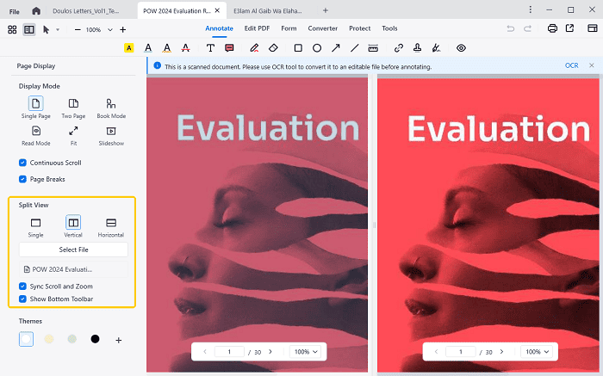Expand right pane 100% zoom dropdown
The height and width of the screenshot is (376, 603).
(x=538, y=352)
